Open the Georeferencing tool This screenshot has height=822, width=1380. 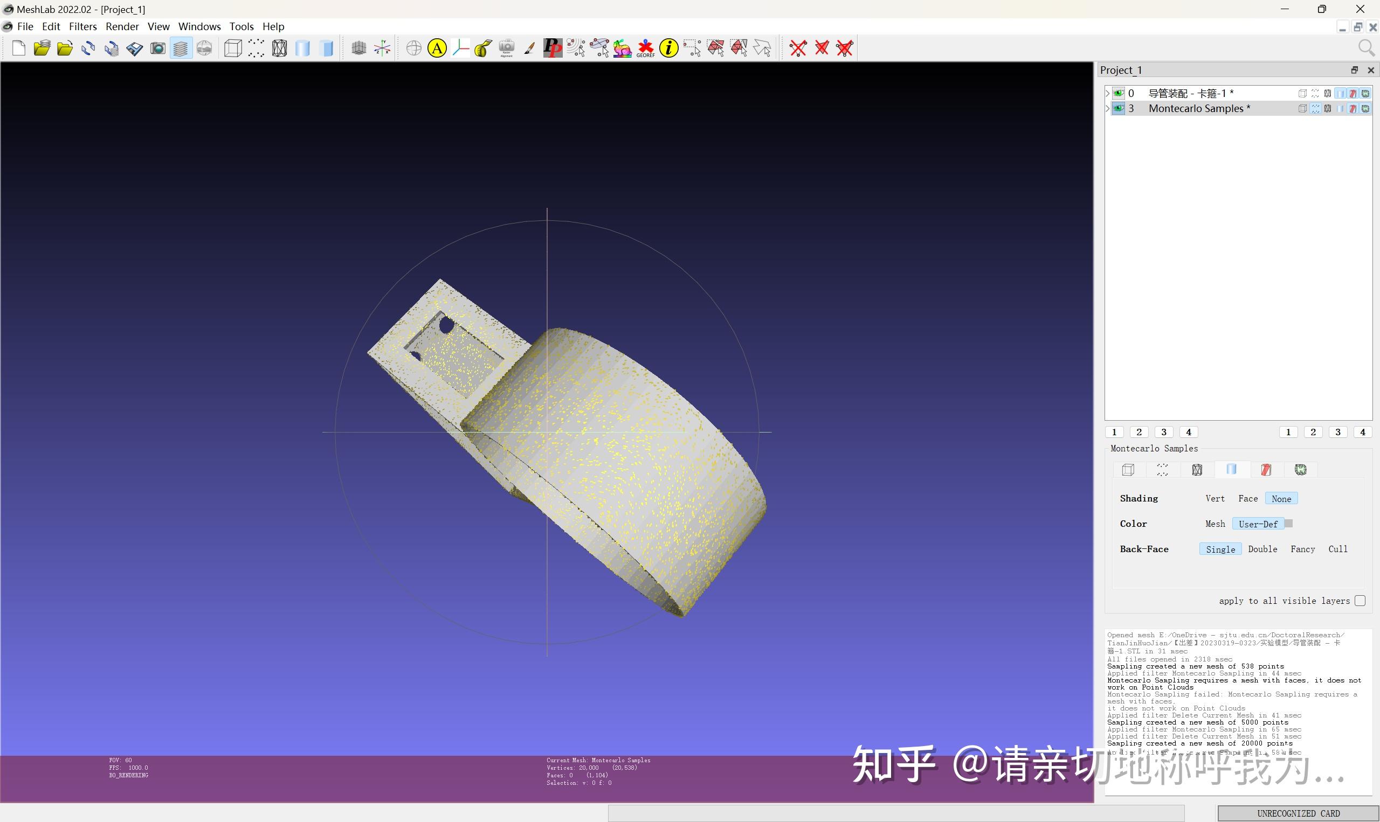646,48
